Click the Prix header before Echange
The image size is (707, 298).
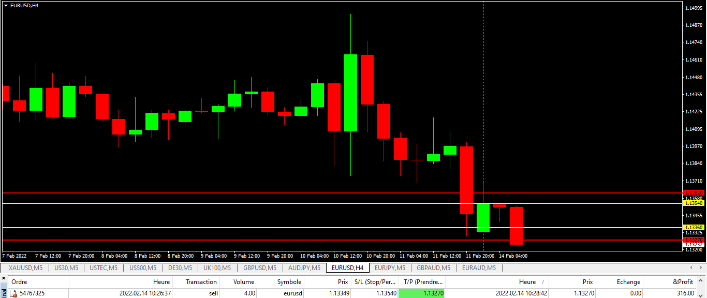pos(572,282)
